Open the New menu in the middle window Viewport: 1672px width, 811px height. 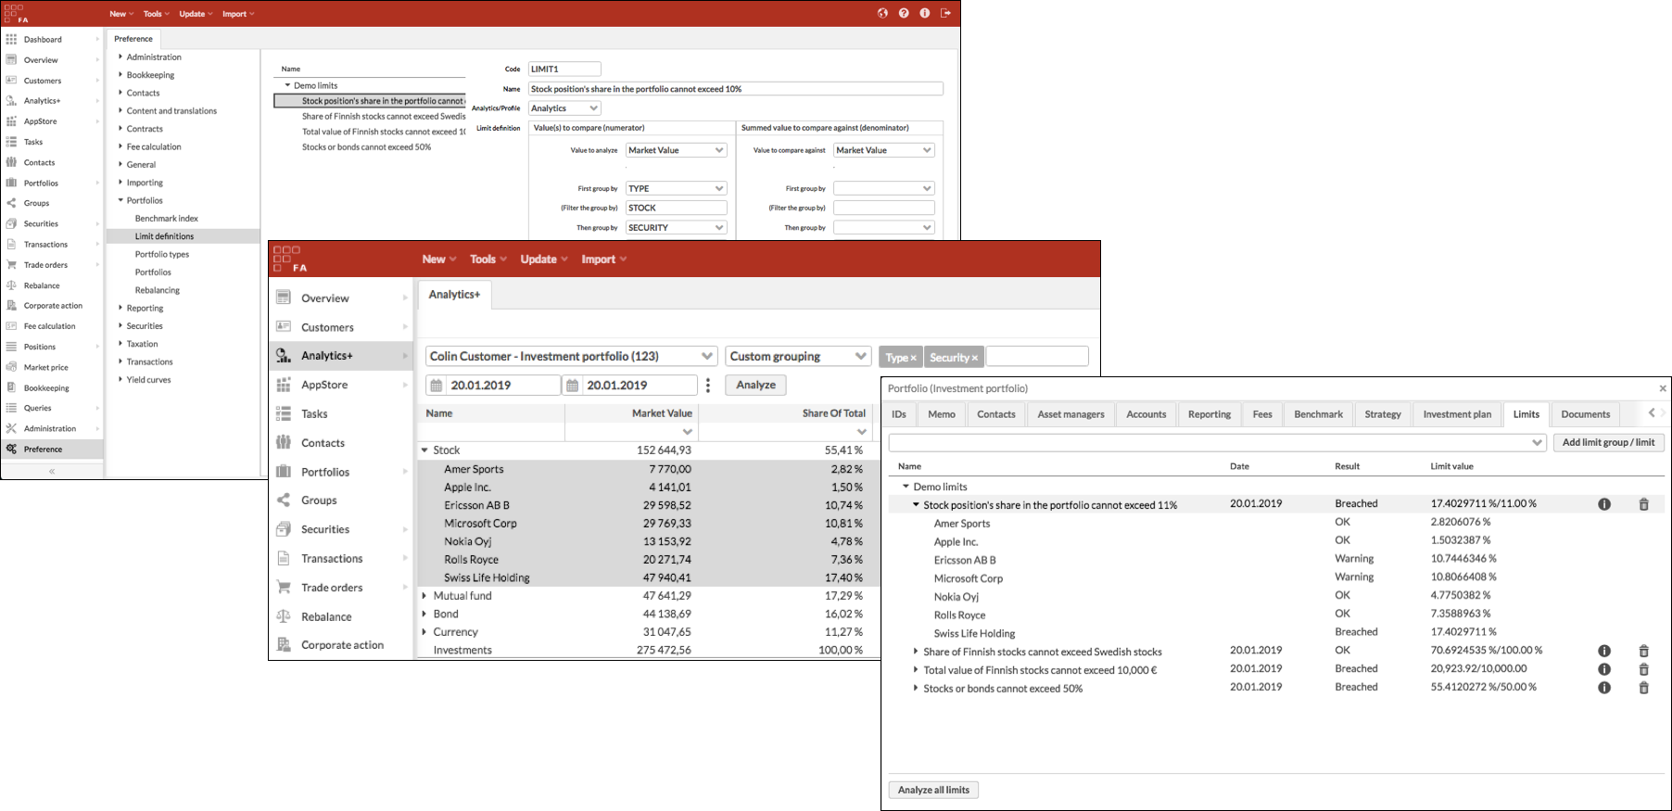point(439,260)
